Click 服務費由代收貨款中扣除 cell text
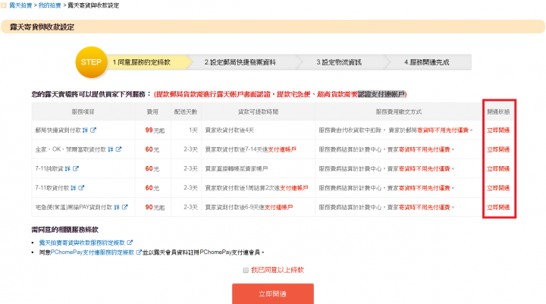The width and height of the screenshot is (546, 304). [x=396, y=130]
